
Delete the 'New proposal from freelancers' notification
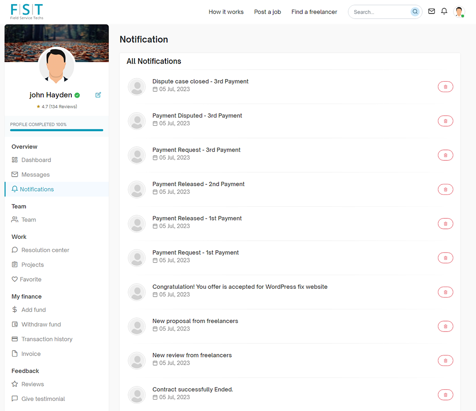445,326
